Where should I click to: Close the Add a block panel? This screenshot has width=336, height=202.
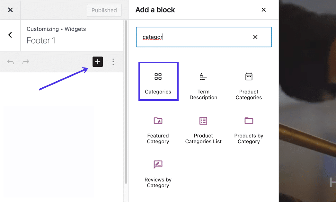click(x=264, y=10)
